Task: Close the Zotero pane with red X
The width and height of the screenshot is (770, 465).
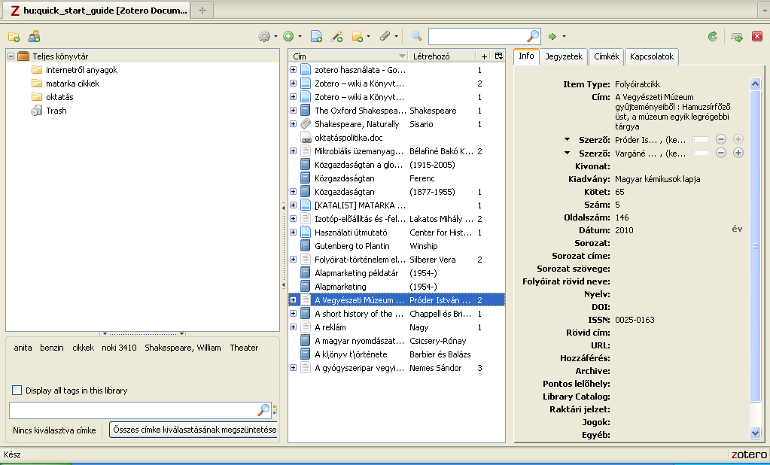Action: click(x=757, y=36)
